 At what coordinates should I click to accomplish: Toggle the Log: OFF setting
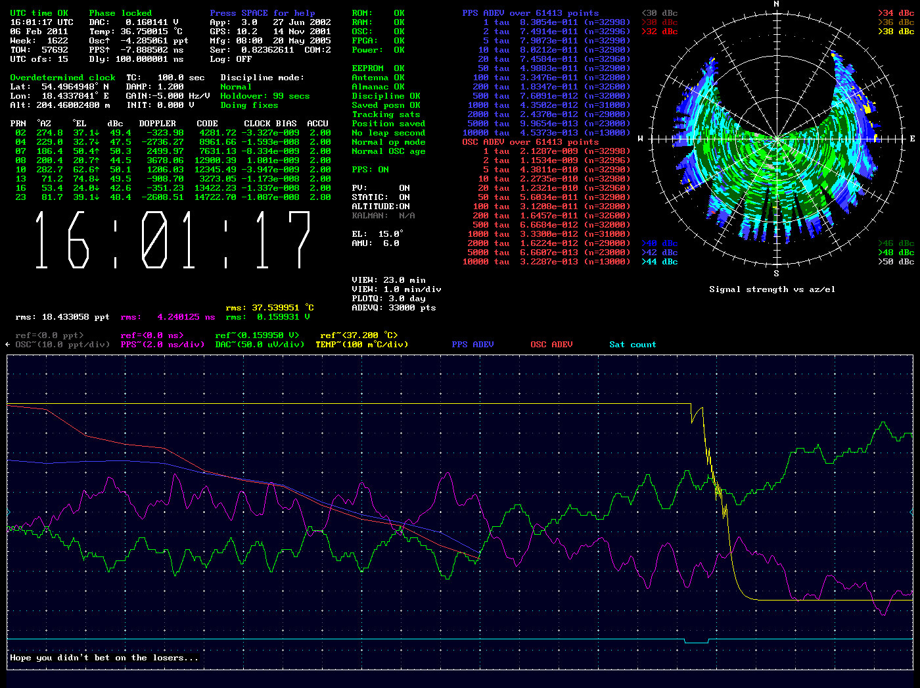pos(231,59)
